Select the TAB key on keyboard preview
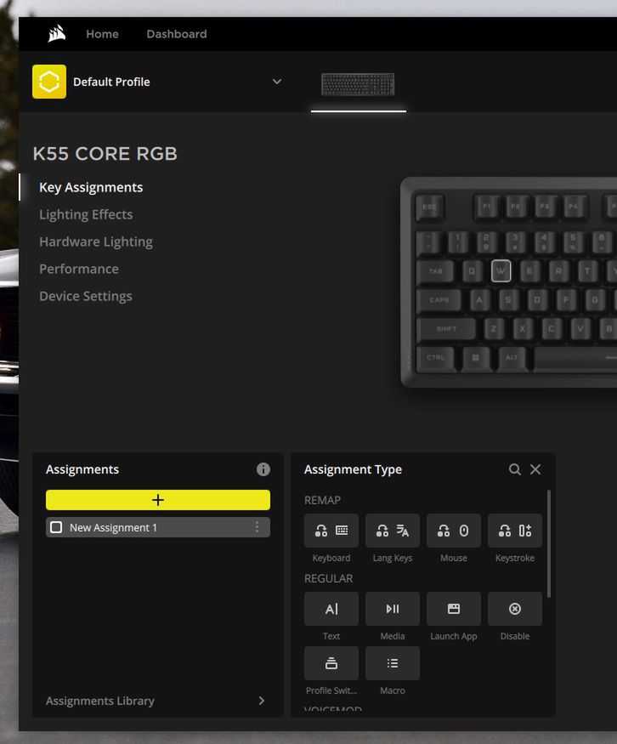Viewport: 617px width, 744px height. 435,271
